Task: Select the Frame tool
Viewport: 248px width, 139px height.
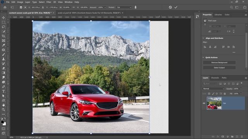Action: point(3,41)
